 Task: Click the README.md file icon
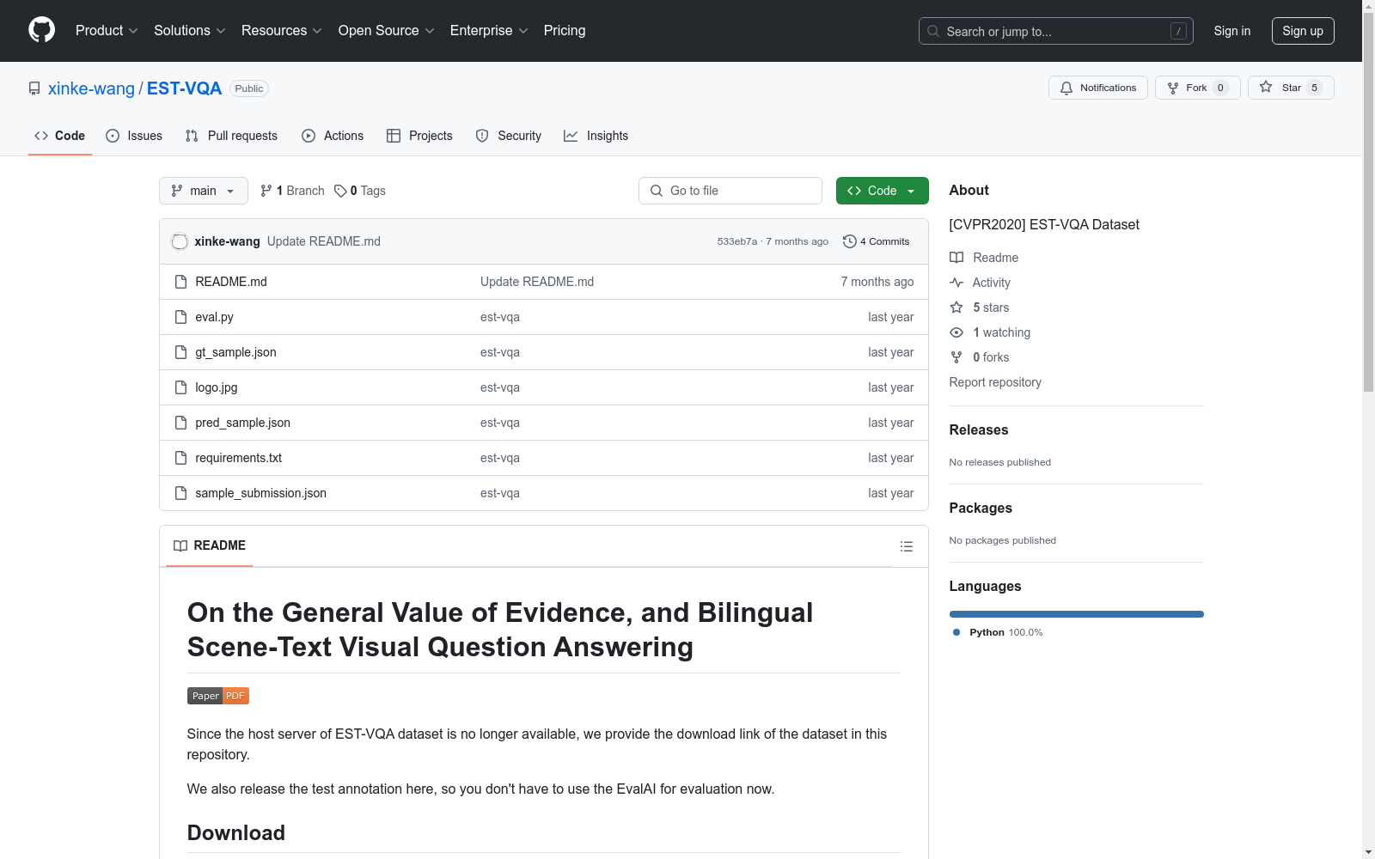tap(180, 282)
